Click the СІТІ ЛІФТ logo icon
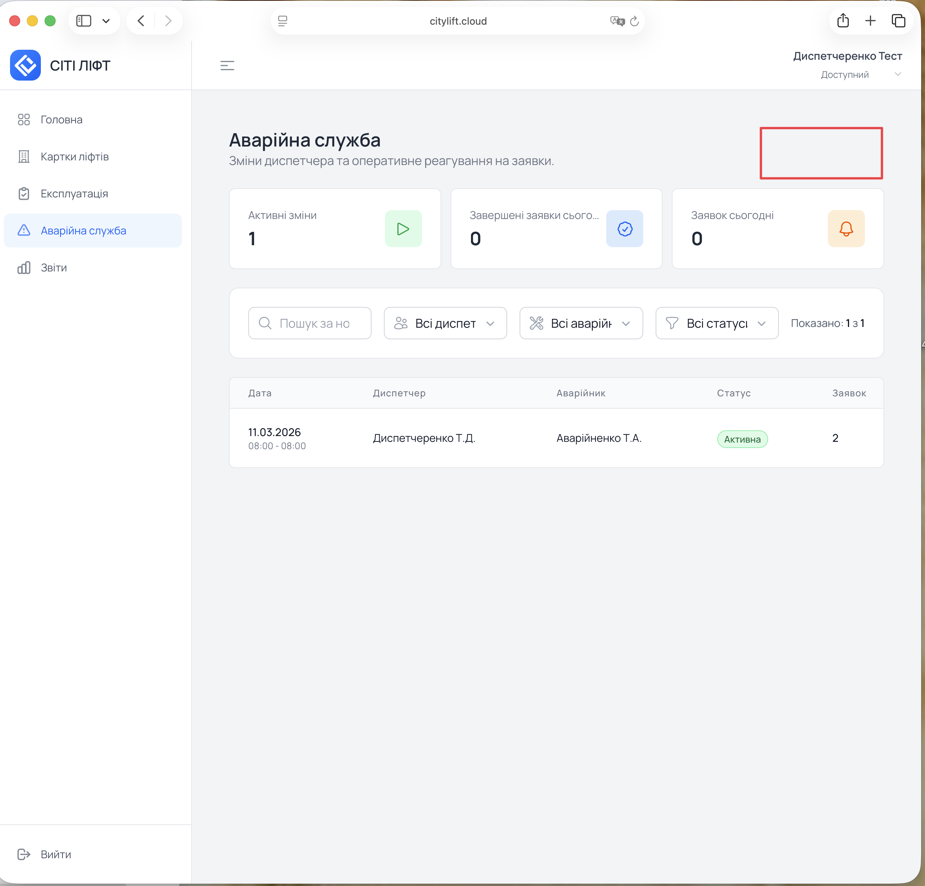Screen dimensions: 925x886 [25, 65]
